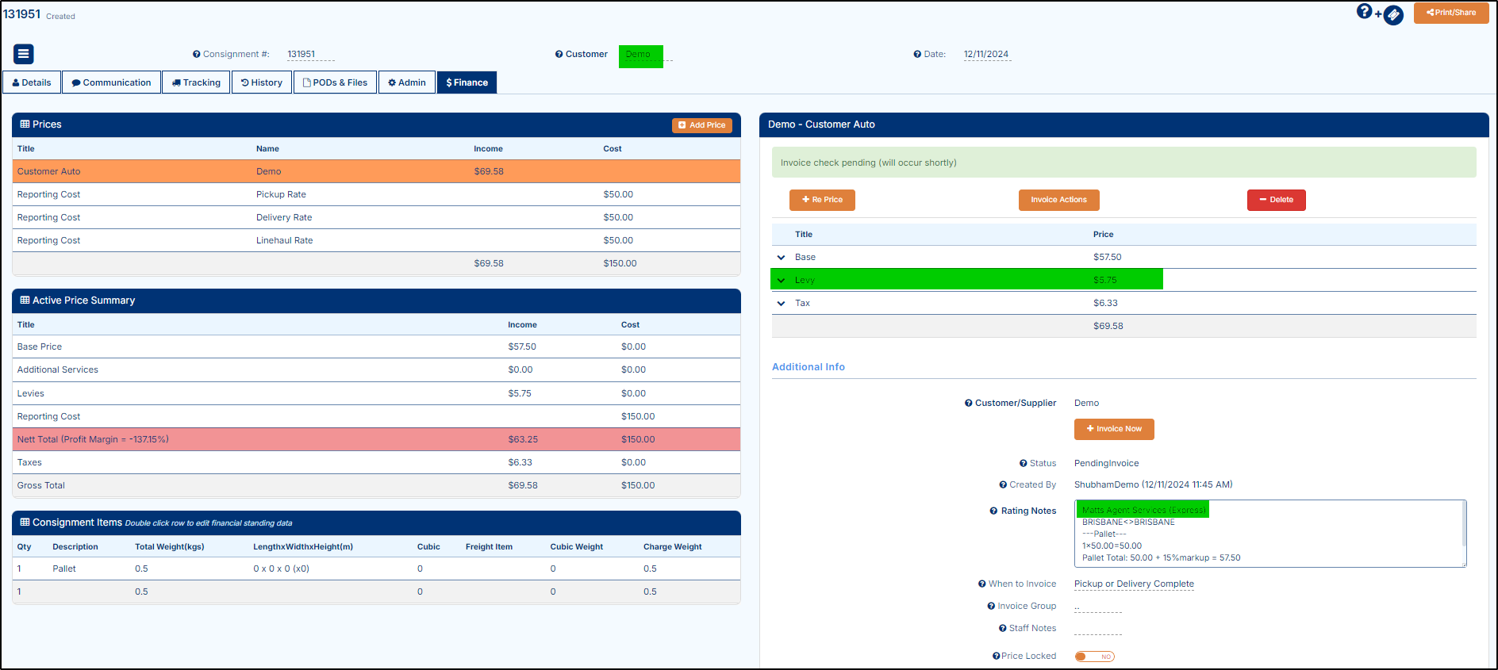
Task: Click the Add Price button
Action: (701, 125)
